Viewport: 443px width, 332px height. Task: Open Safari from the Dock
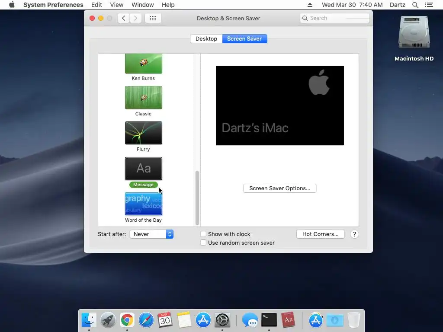pos(146,320)
